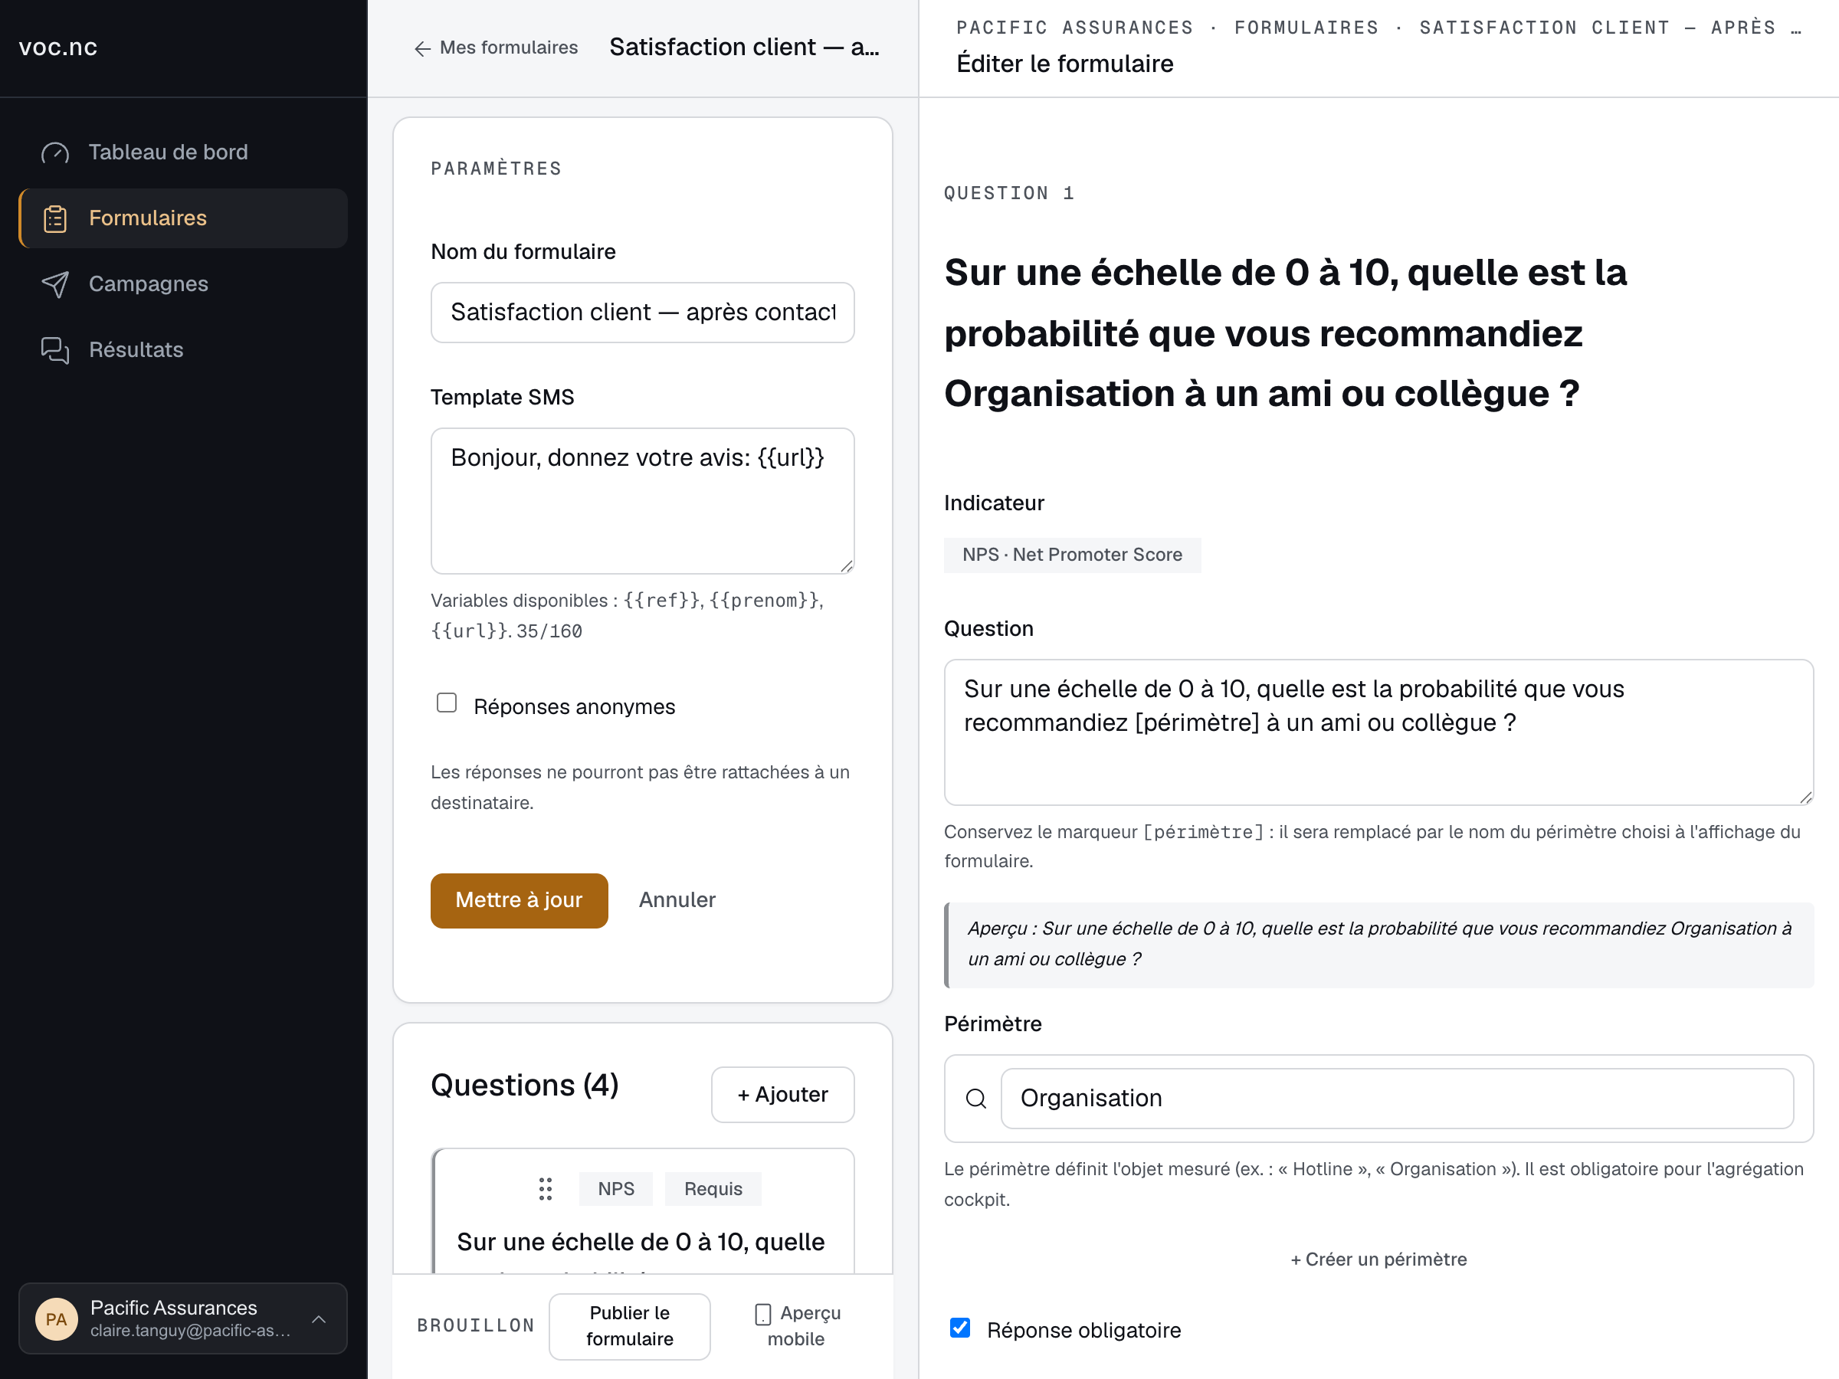The height and width of the screenshot is (1379, 1839).
Task: Click the Campagnes paper plane icon
Action: point(55,284)
